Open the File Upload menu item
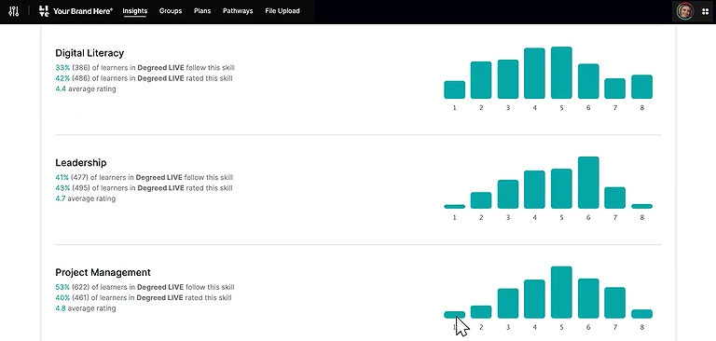716x341 pixels. tap(282, 11)
